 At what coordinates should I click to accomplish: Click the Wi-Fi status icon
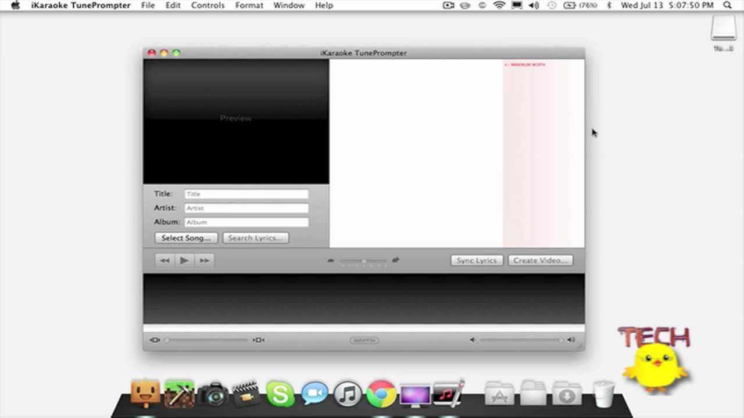click(x=499, y=5)
